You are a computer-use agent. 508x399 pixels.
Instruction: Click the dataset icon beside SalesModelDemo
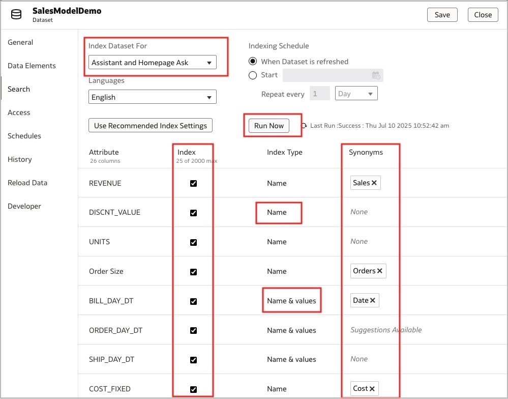click(x=16, y=14)
